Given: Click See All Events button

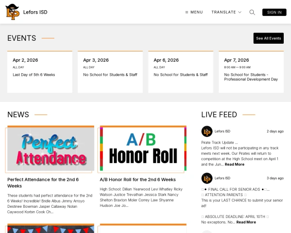Looking at the screenshot, I should [x=268, y=38].
